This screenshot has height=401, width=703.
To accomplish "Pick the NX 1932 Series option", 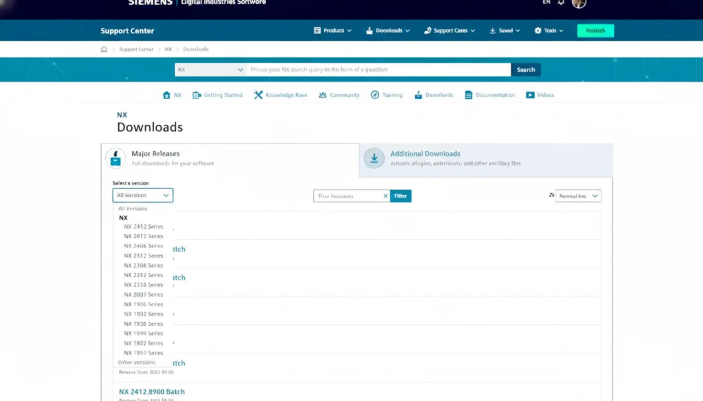I will (144, 314).
